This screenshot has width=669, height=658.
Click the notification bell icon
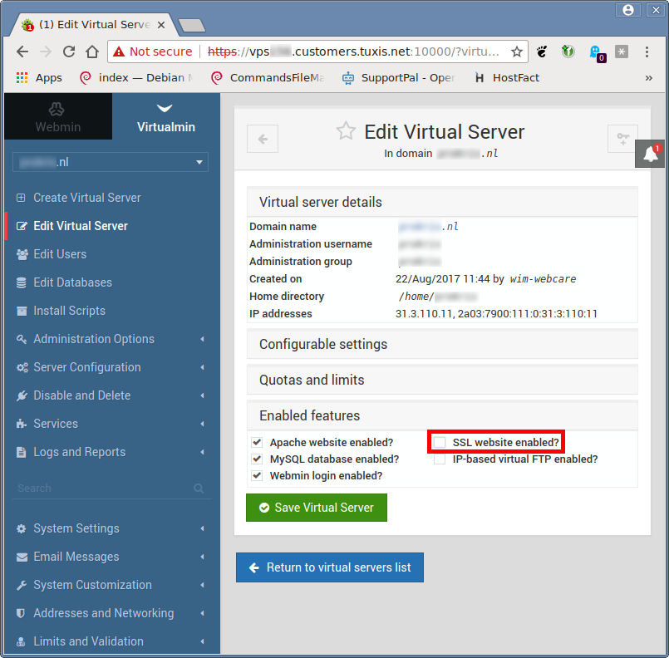coord(651,155)
